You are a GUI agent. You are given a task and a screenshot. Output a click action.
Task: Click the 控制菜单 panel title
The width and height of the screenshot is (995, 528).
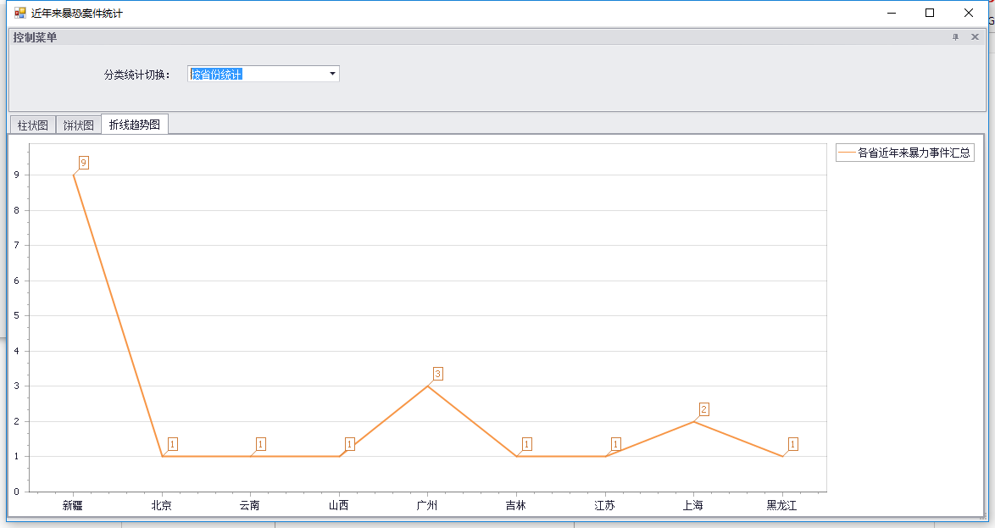[x=35, y=37]
